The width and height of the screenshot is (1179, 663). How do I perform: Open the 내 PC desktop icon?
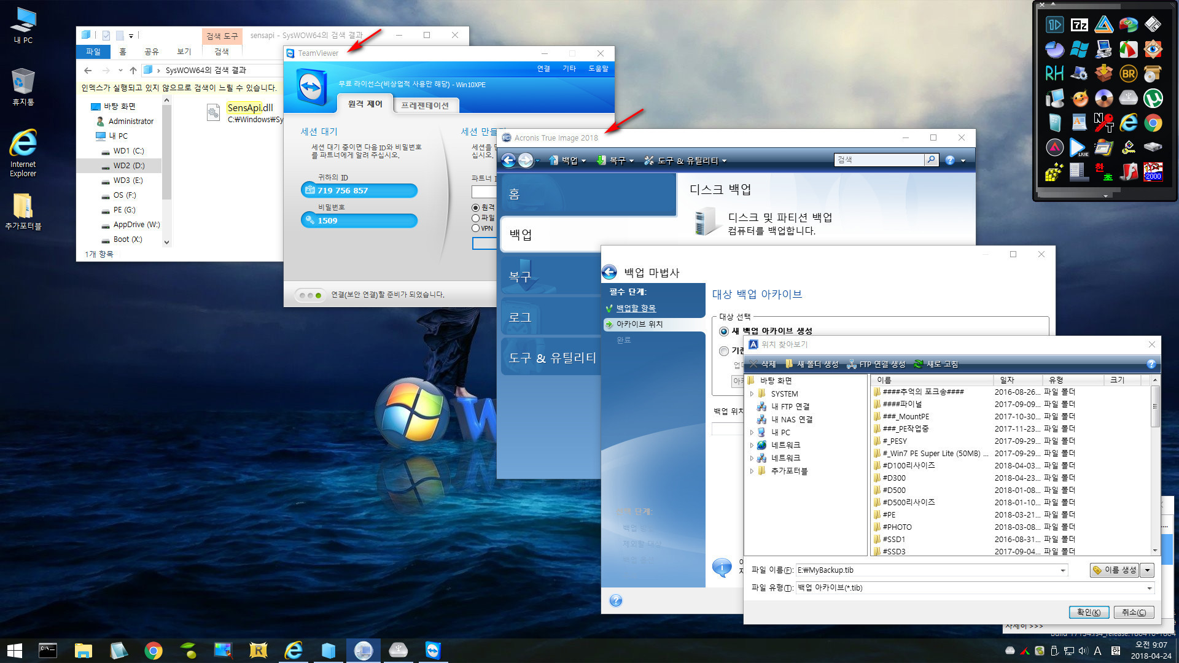[23, 26]
